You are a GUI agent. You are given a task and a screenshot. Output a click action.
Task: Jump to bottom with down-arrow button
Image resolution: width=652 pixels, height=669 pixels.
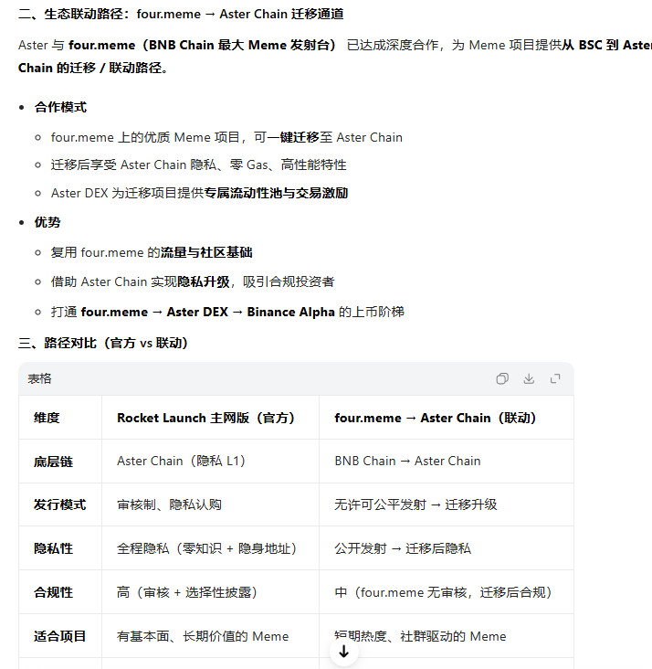343,652
